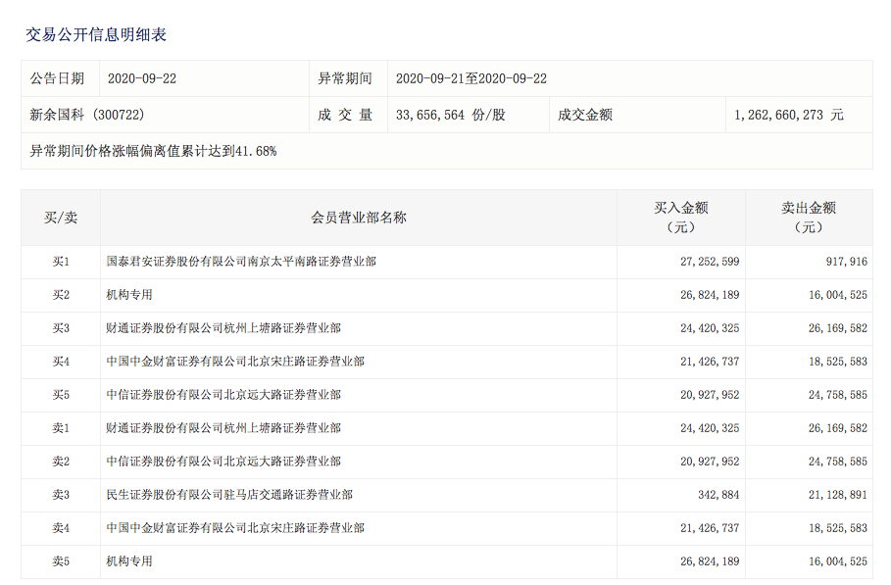The image size is (891, 585).
Task: Select 18,525,583 in the 买4 row
Action: pyautogui.click(x=838, y=362)
